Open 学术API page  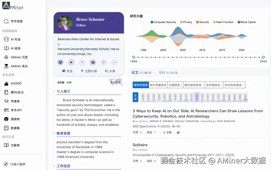pos(13,110)
